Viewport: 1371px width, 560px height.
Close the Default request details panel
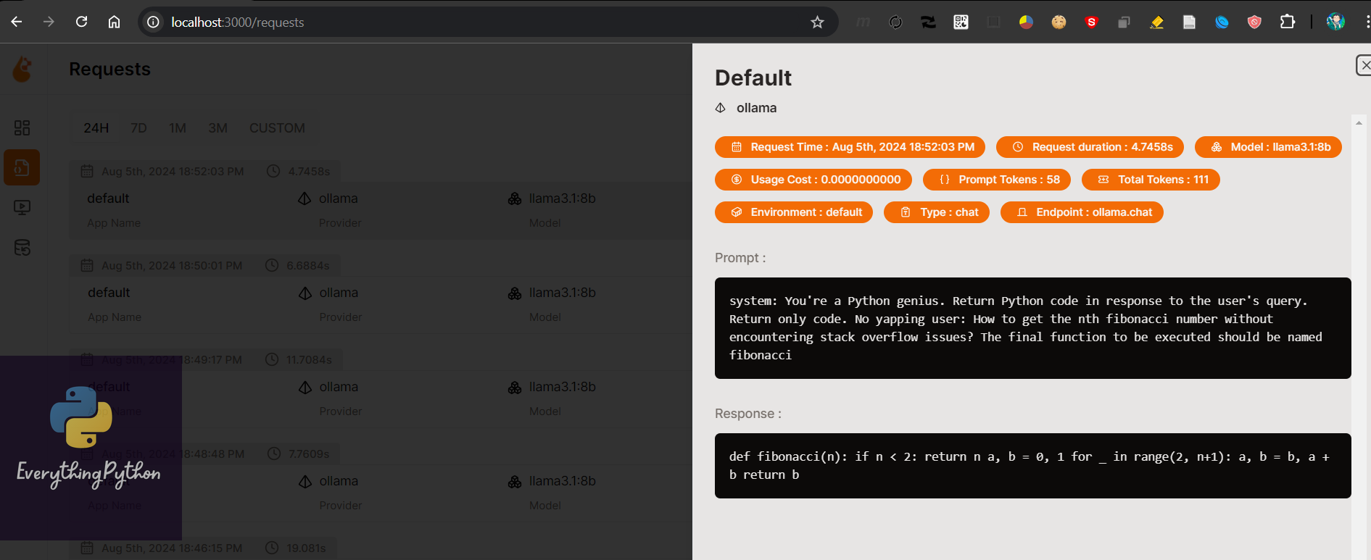[x=1364, y=65]
